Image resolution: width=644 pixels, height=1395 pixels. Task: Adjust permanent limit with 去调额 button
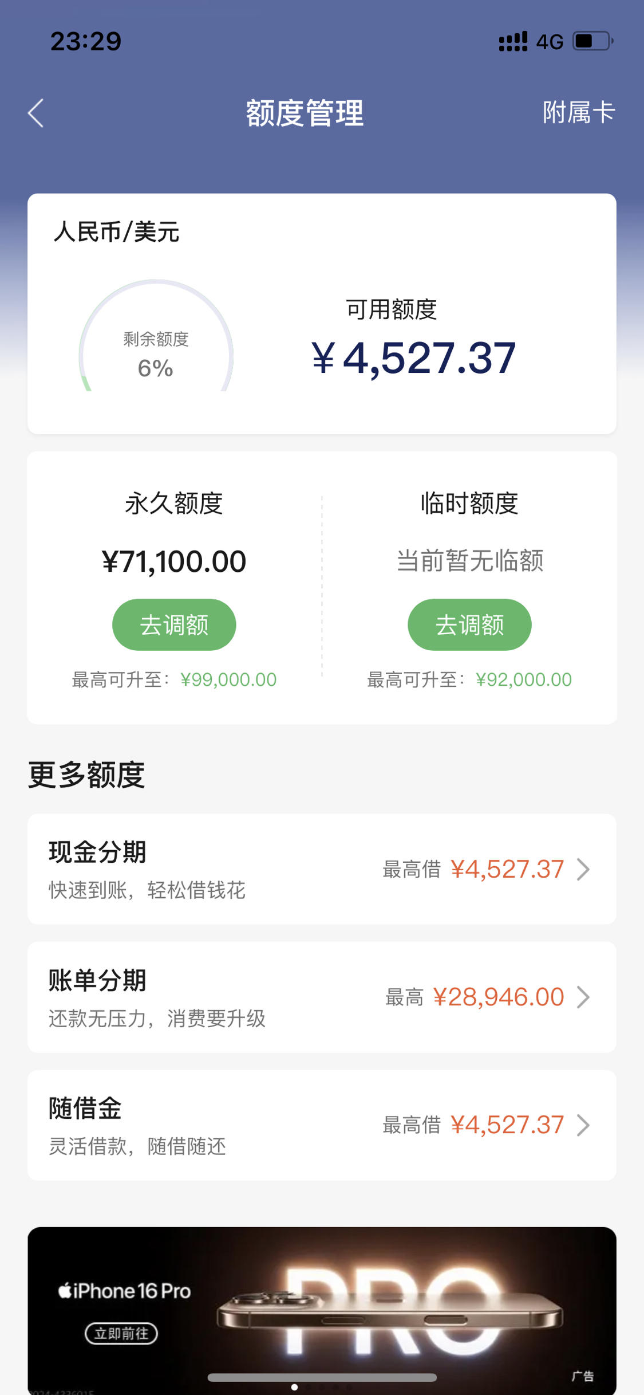(x=174, y=624)
